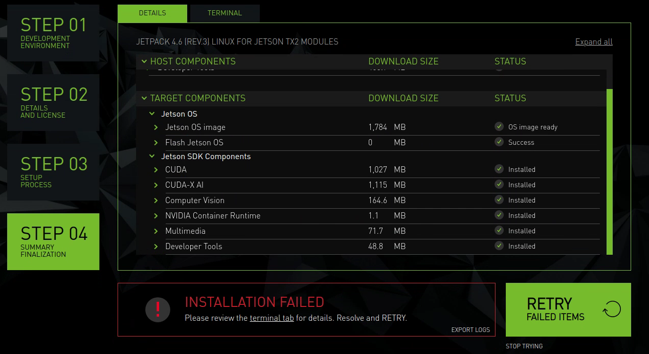The height and width of the screenshot is (354, 649).
Task: Click Stop Trying
Action: 524,346
